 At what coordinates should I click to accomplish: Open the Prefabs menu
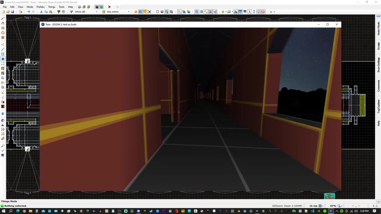[x=40, y=7]
